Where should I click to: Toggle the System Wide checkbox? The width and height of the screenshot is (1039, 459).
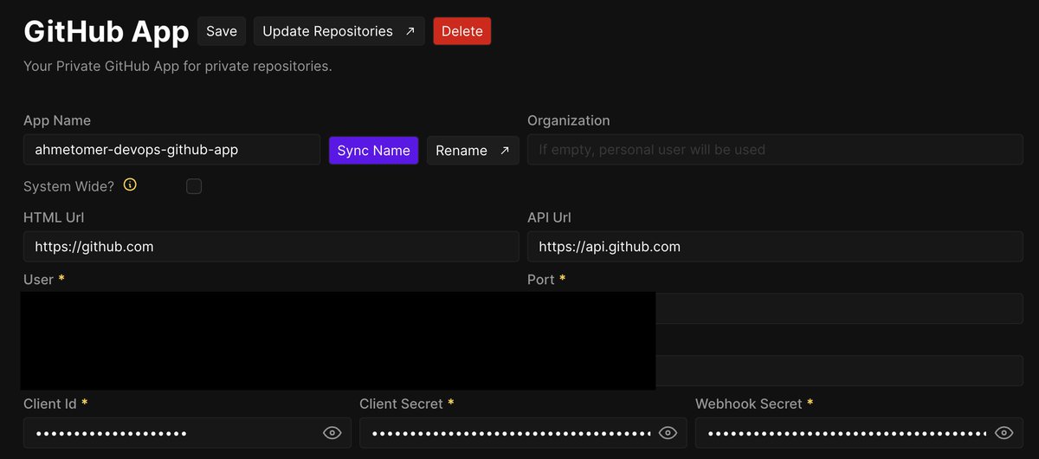pos(194,186)
